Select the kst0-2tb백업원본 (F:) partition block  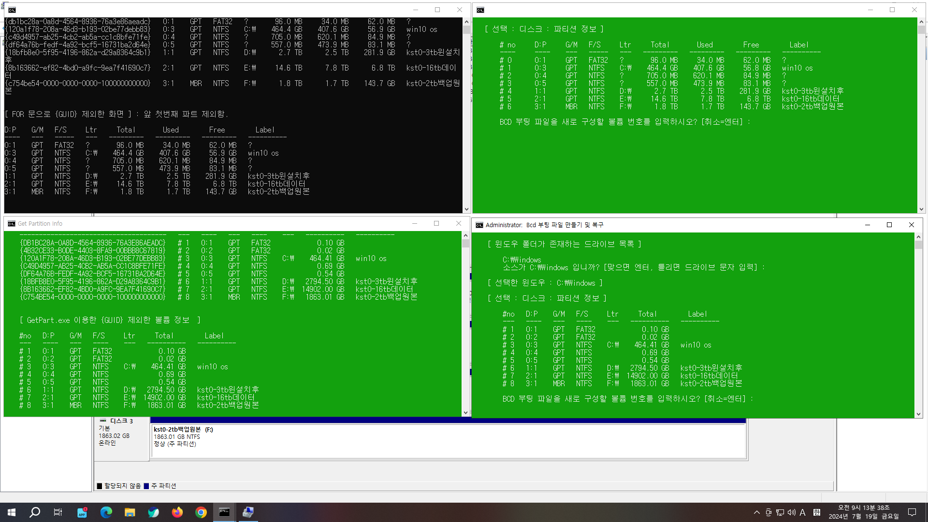pos(449,441)
